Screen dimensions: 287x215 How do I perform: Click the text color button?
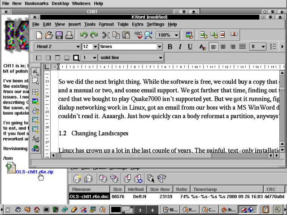coord(202,47)
